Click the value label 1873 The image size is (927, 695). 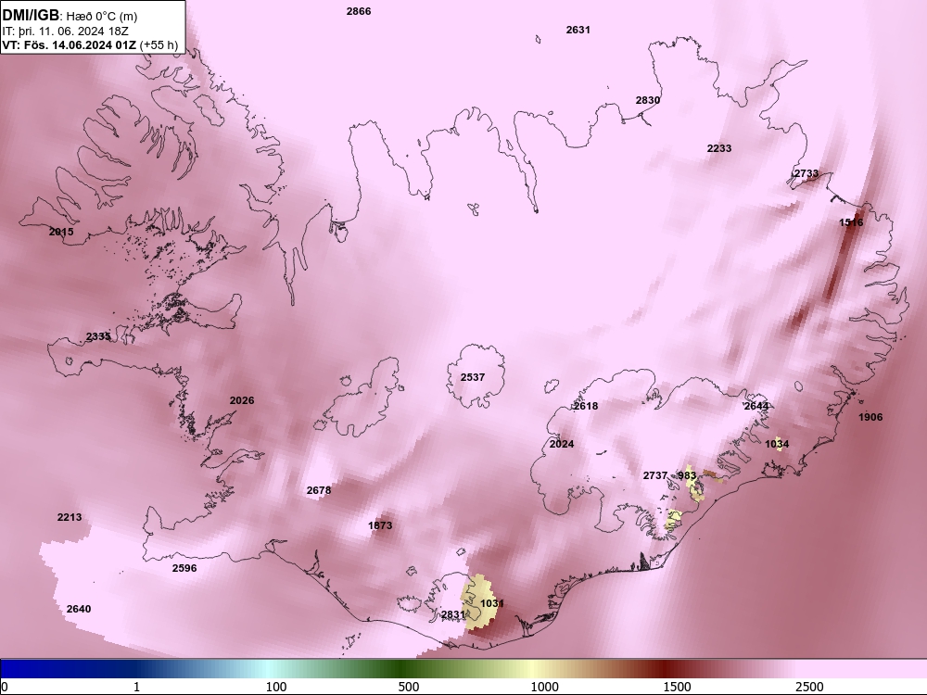pyautogui.click(x=380, y=525)
